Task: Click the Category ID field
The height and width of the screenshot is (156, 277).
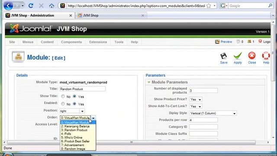Action: pyautogui.click(x=203, y=127)
